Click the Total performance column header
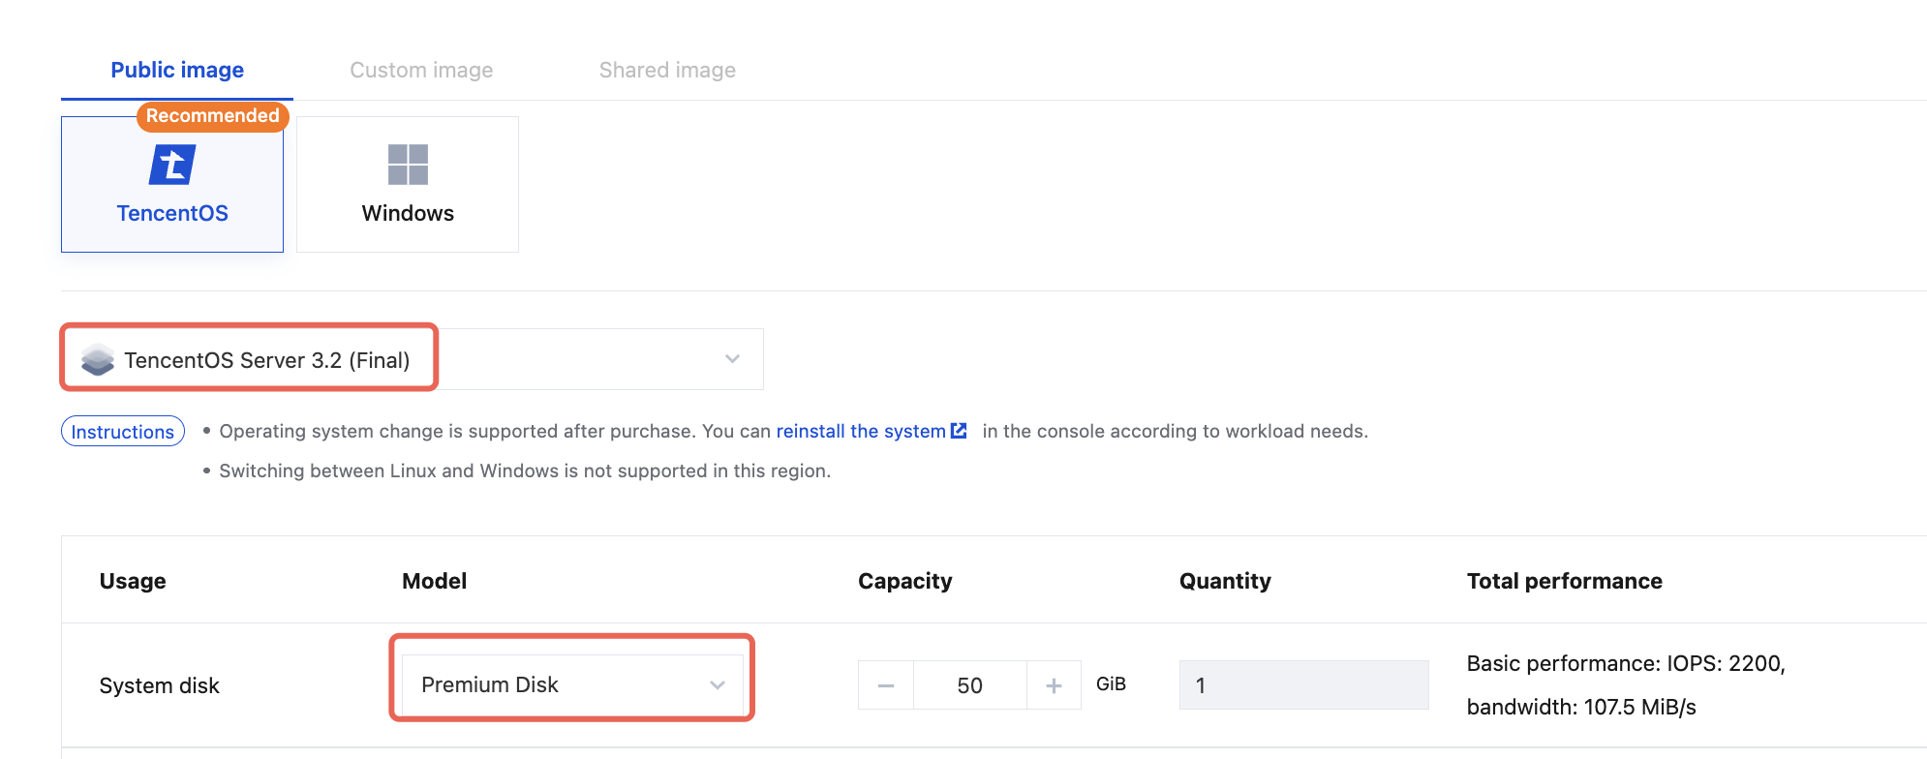Image resolution: width=1927 pixels, height=759 pixels. pos(1564,581)
